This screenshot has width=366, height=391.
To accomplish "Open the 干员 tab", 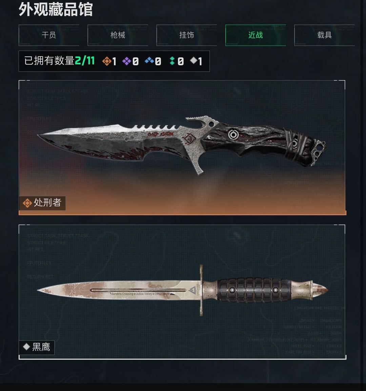I will (49, 35).
